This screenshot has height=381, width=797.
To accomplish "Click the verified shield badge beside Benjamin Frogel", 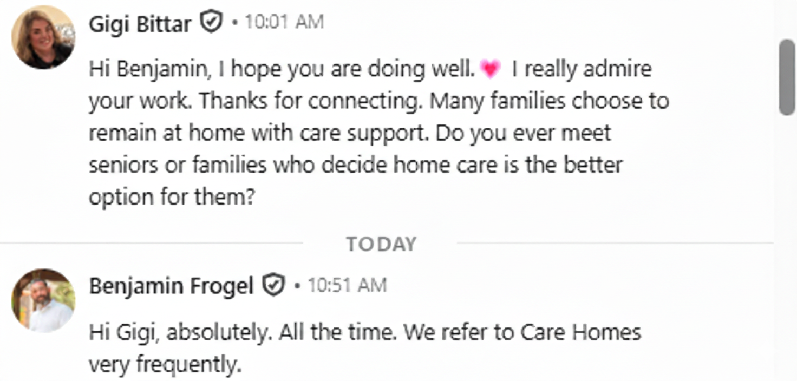I will pos(273,285).
